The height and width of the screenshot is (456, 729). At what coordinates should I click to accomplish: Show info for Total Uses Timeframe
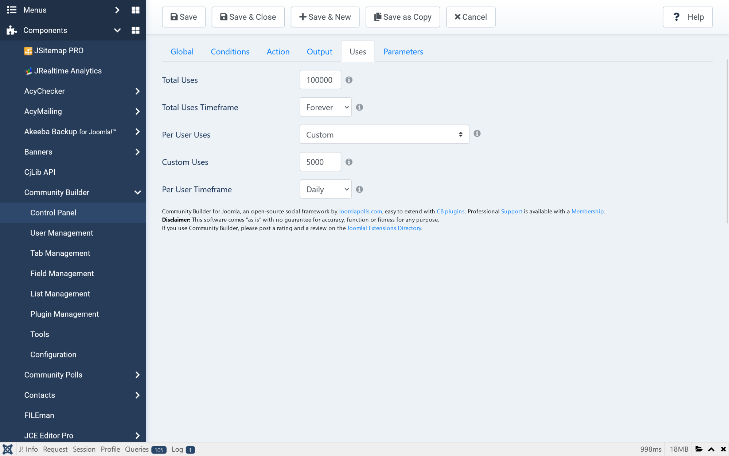[359, 107]
